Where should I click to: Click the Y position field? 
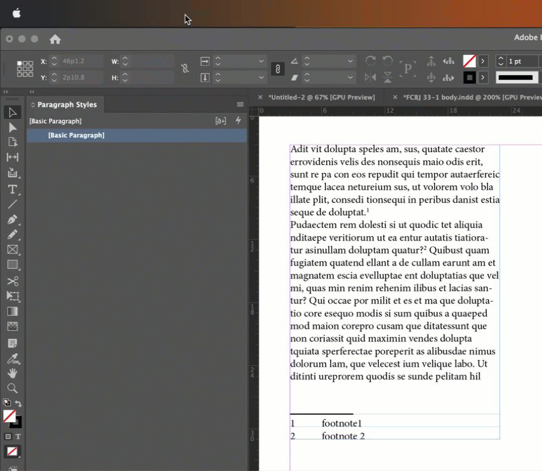82,77
